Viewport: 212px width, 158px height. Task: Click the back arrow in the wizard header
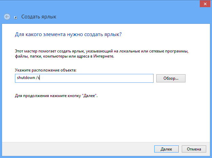(x=7, y=17)
